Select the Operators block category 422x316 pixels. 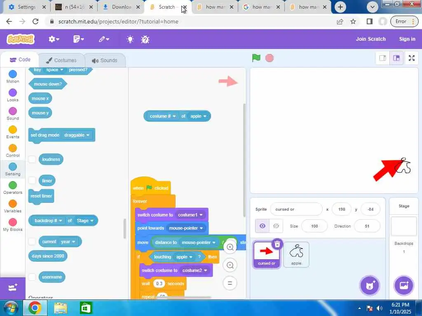click(x=13, y=188)
